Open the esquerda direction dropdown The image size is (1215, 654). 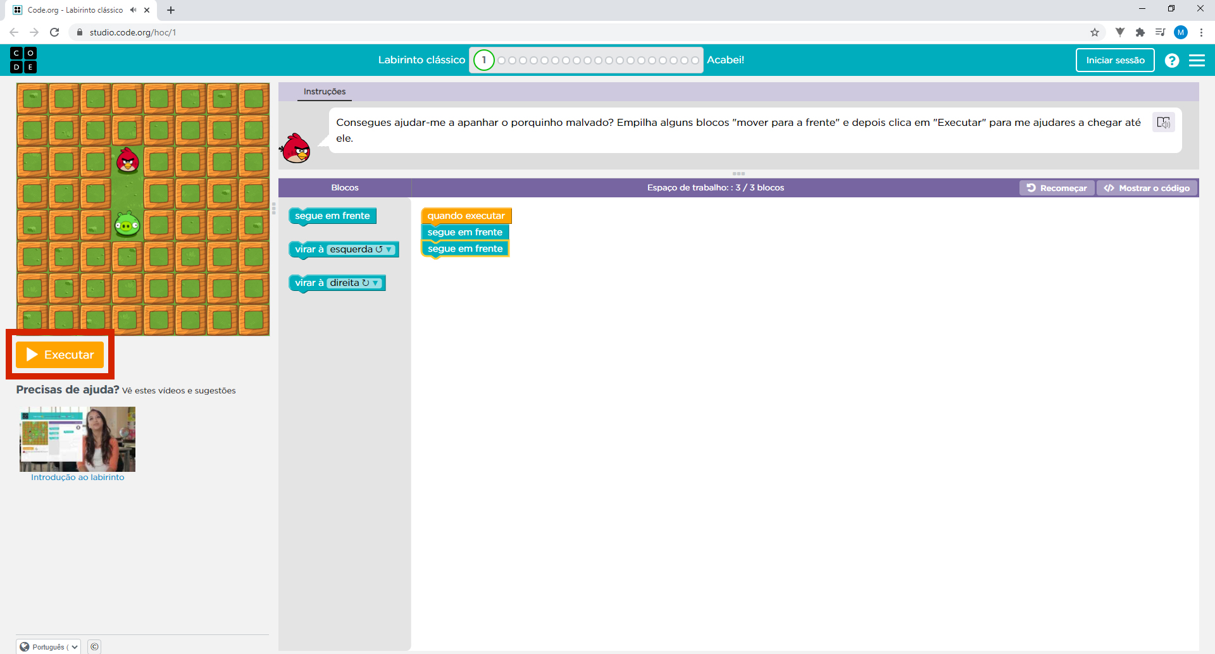(x=361, y=249)
